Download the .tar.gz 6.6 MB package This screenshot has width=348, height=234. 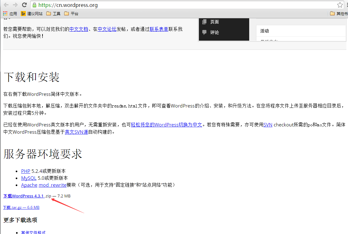click(21, 207)
